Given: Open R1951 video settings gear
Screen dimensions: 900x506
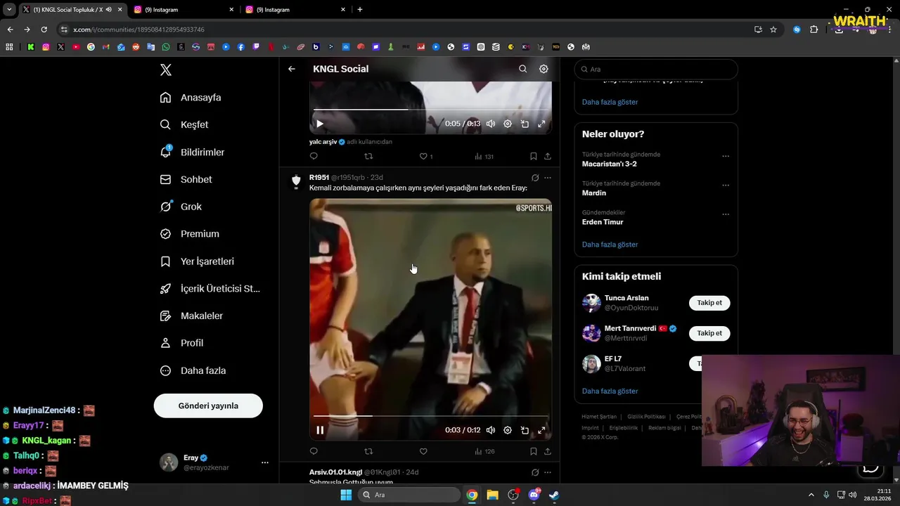Looking at the screenshot, I should pos(508,430).
